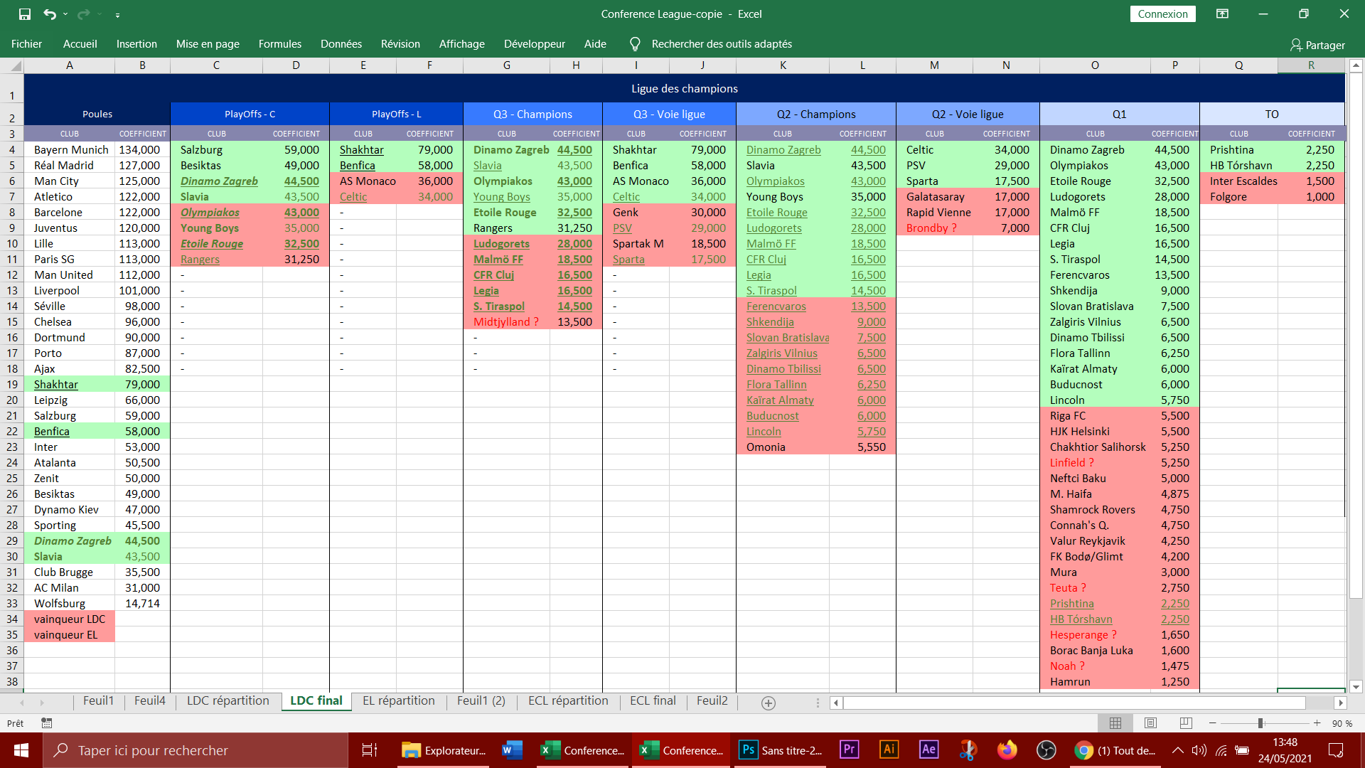Click the horizontal scrollbar left arrow
The width and height of the screenshot is (1365, 768).
[x=836, y=703]
